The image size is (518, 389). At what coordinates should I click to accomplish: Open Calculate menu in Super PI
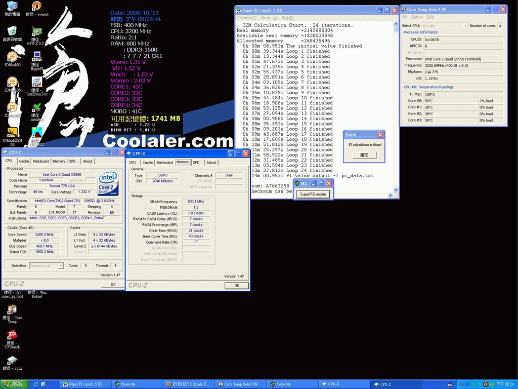point(246,18)
